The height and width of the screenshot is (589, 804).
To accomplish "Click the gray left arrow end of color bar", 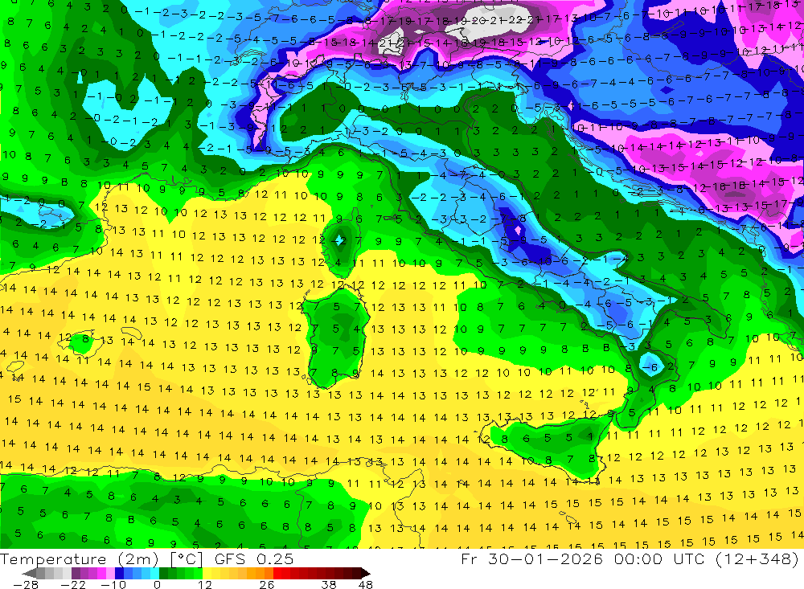I will [30, 573].
